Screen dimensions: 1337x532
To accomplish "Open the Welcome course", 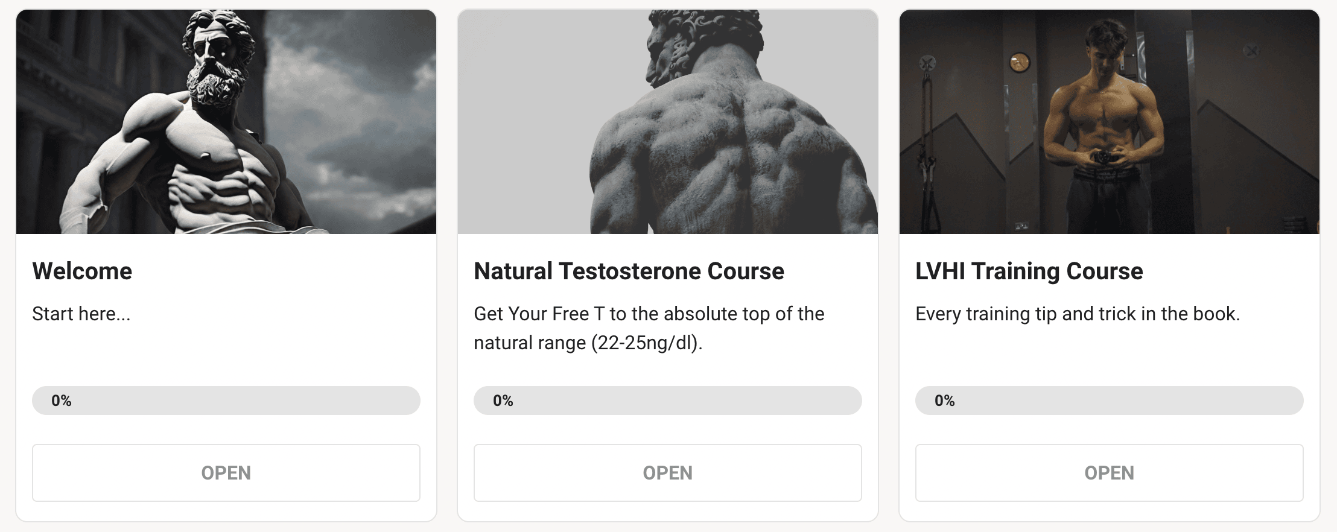I will [226, 473].
